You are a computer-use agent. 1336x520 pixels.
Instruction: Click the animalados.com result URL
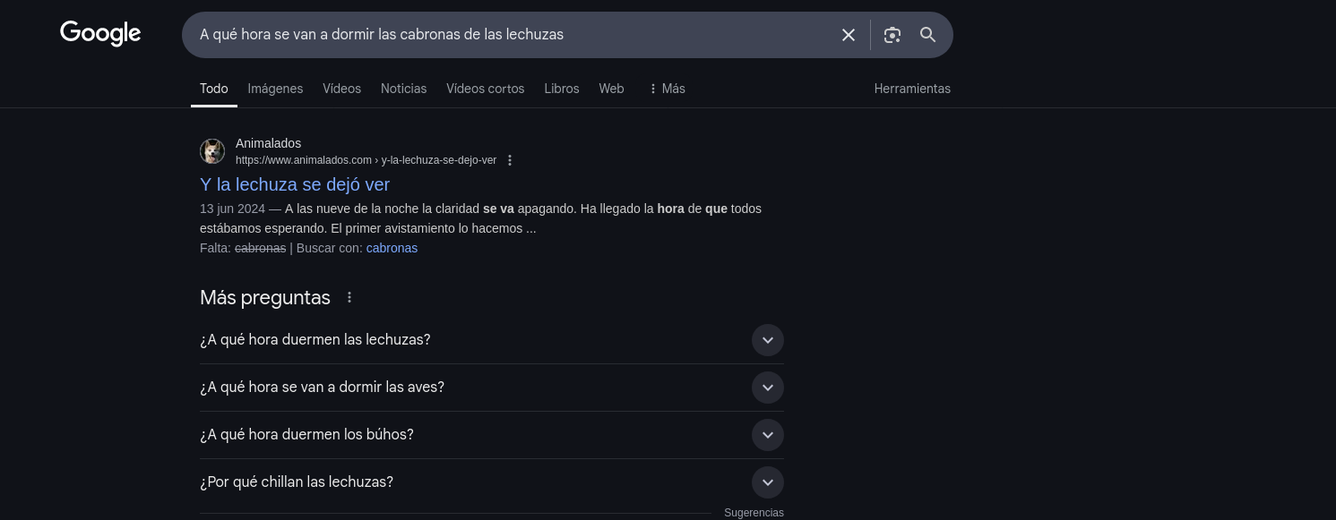tap(366, 160)
